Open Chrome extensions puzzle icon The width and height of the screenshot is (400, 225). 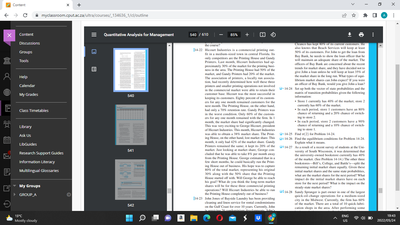[365, 15]
